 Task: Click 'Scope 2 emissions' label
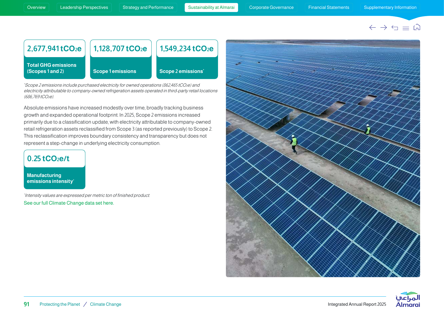coord(181,71)
